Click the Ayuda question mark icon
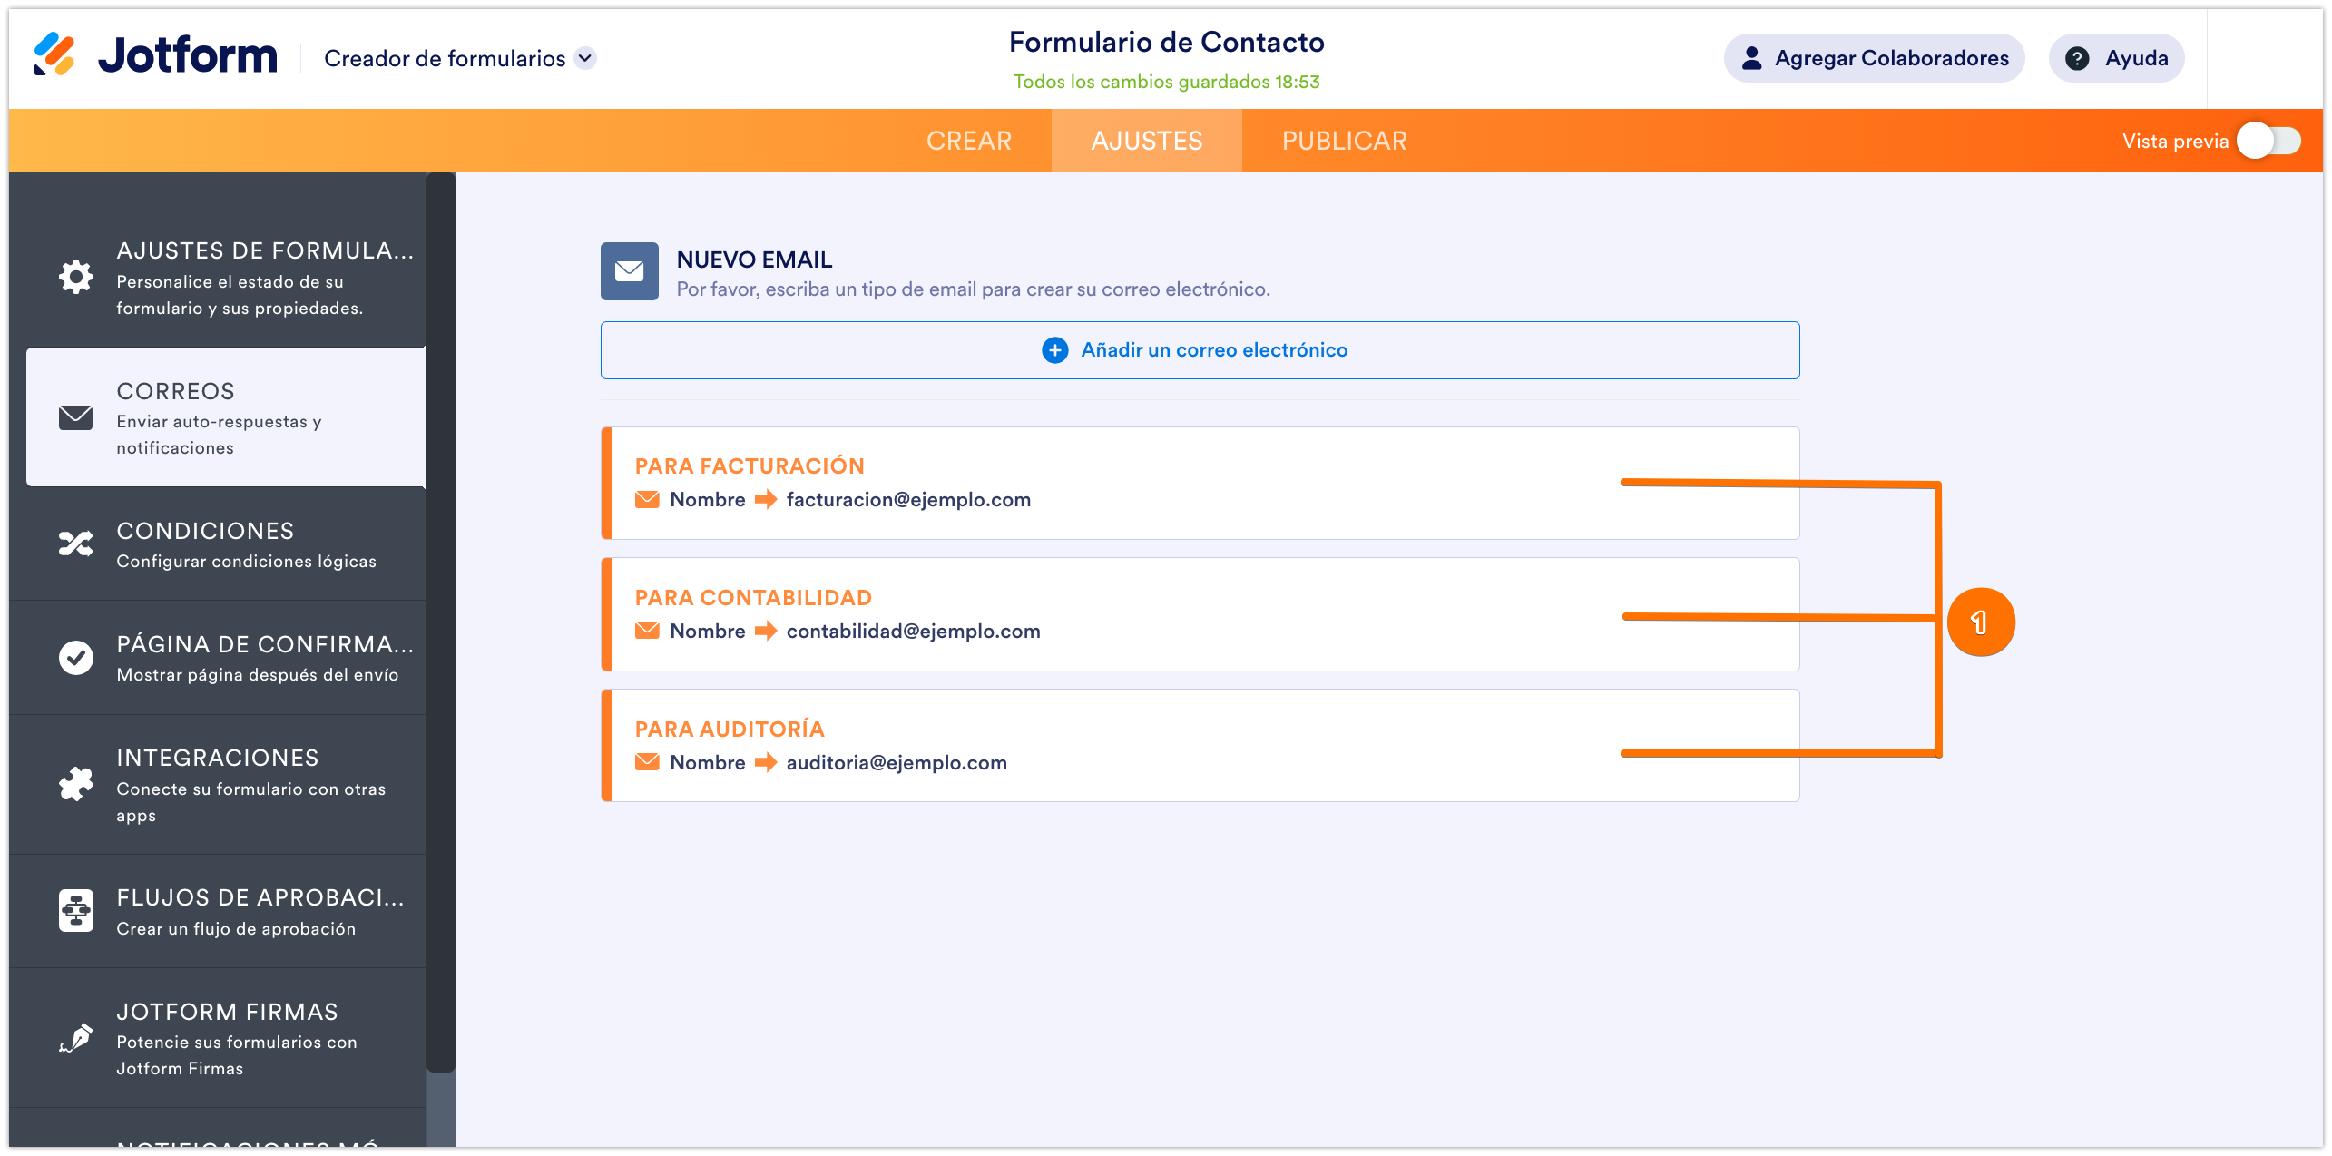 (2077, 58)
